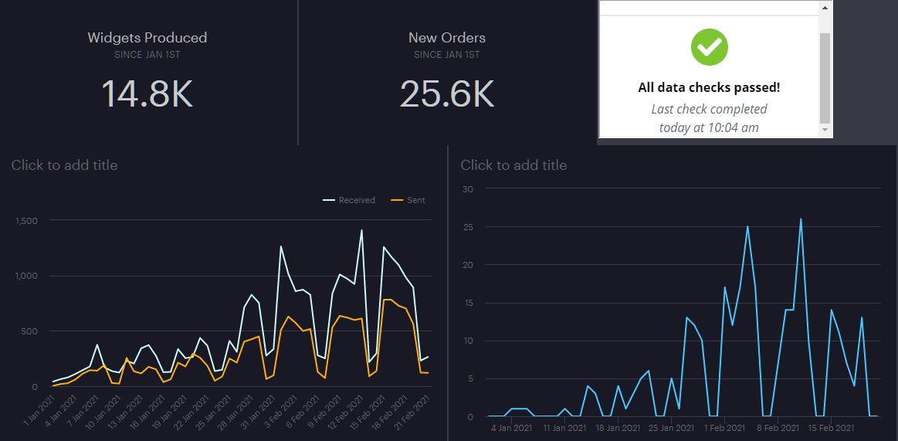Add a title to the Received/Sent chart

(x=64, y=165)
